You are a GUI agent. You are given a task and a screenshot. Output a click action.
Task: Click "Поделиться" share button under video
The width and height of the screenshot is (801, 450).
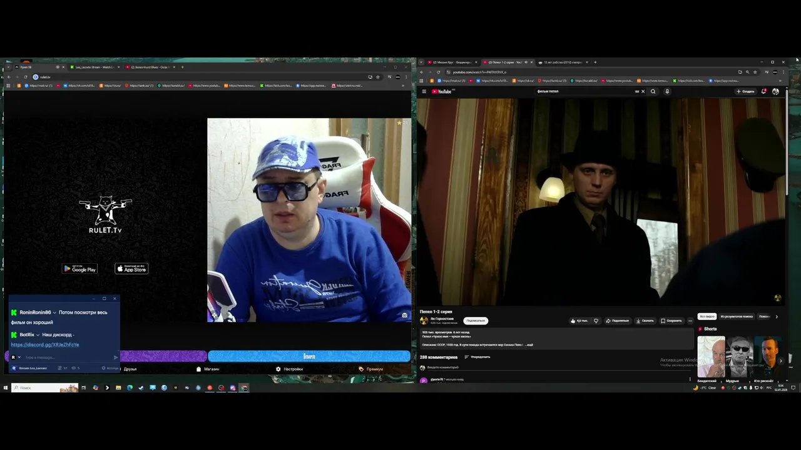[617, 321]
